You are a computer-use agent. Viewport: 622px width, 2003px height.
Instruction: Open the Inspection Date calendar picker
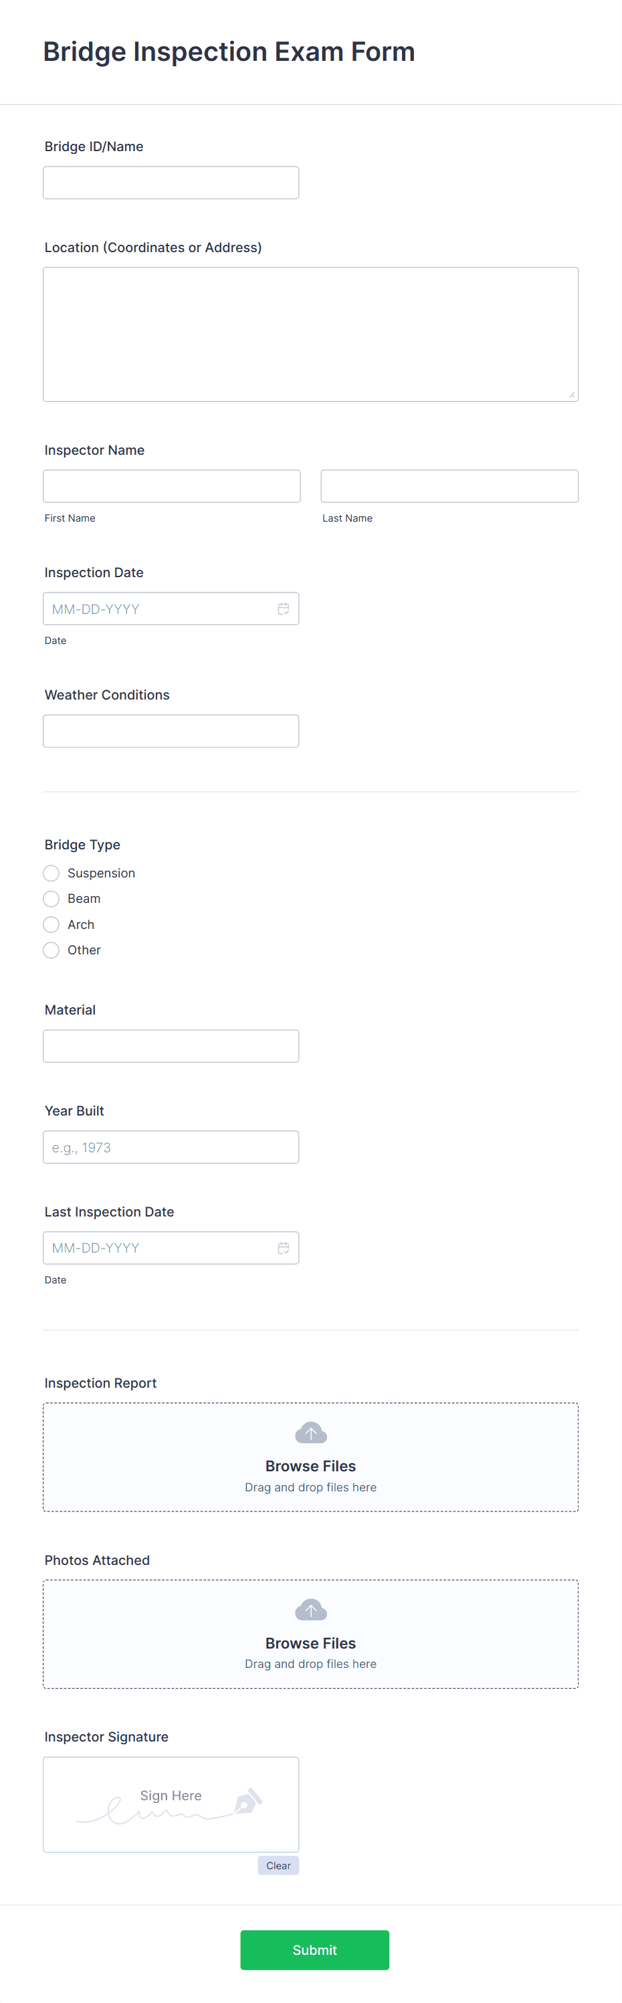(x=283, y=609)
